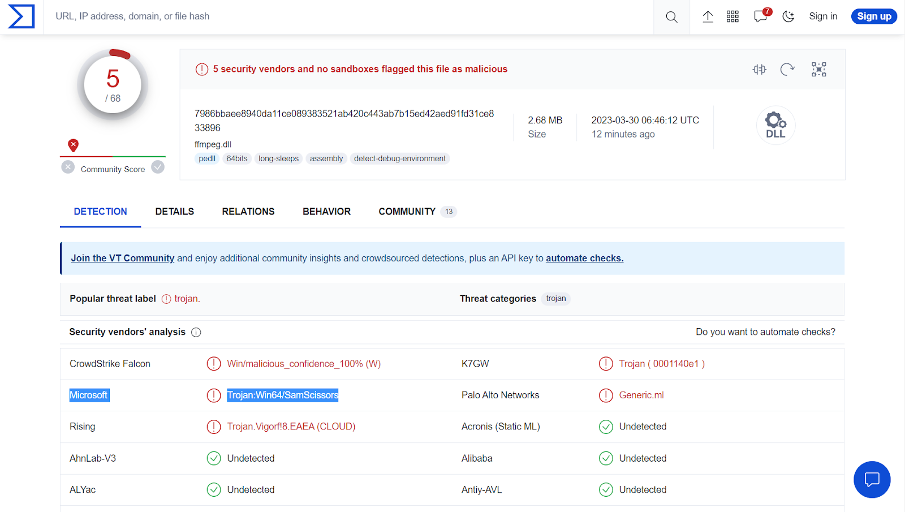The height and width of the screenshot is (512, 905).
Task: Open the RELATIONS tab
Action: coord(248,212)
